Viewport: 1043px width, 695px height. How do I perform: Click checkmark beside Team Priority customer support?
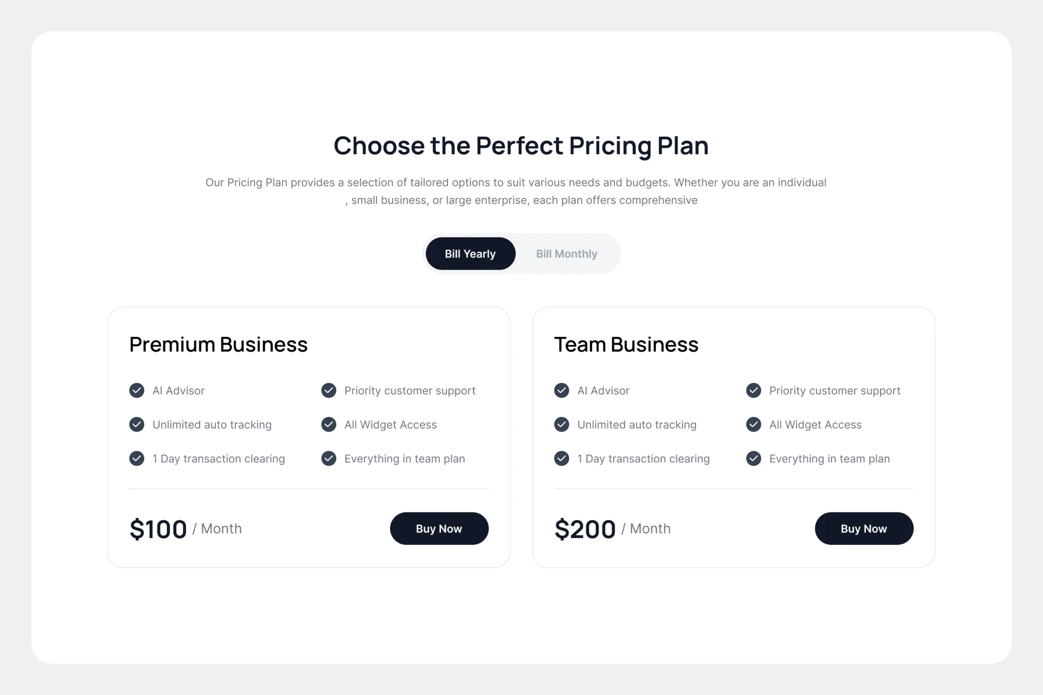click(x=753, y=390)
